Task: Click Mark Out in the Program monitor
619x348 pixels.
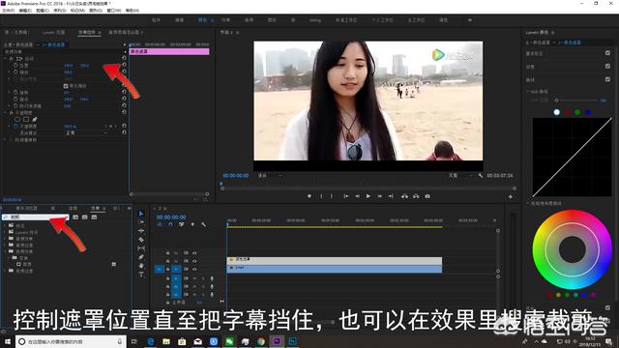Action: coord(332,196)
